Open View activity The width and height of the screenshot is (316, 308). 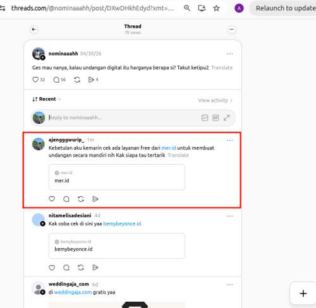(215, 100)
